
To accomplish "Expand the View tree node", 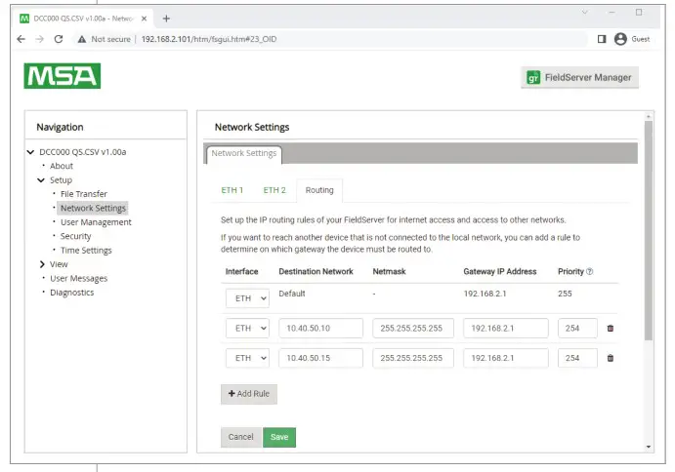I will [42, 264].
